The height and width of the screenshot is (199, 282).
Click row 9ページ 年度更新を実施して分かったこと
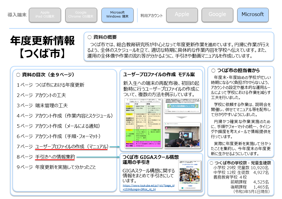pyautogui.click(x=56, y=167)
